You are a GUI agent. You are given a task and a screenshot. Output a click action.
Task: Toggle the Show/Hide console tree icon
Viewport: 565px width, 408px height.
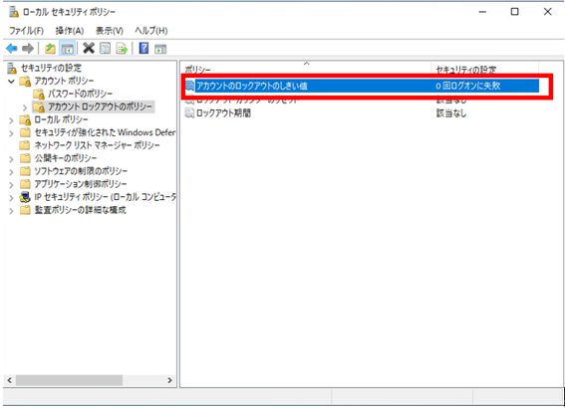tap(68, 48)
